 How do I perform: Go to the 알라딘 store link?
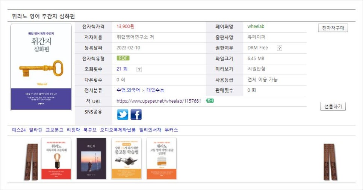click(35, 130)
